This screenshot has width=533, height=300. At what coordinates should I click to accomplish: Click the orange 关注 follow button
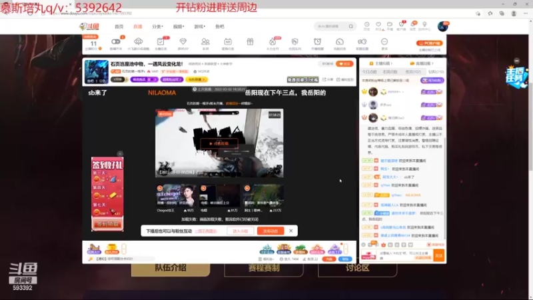click(x=344, y=63)
